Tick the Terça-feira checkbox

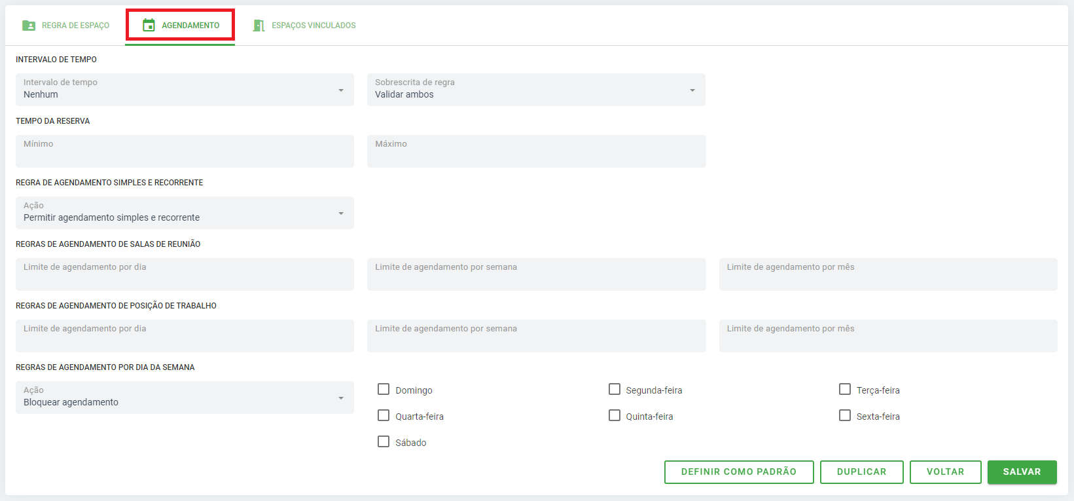click(845, 390)
